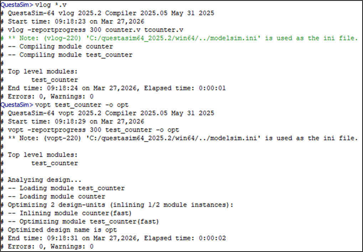Click the 'Compiling module counter' line
Screen dimensions: 363x252
(66, 47)
